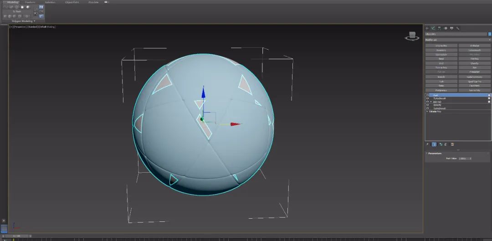Screen dimensions: 492x241
Task: Click the Push Value input field
Action: pos(463,159)
